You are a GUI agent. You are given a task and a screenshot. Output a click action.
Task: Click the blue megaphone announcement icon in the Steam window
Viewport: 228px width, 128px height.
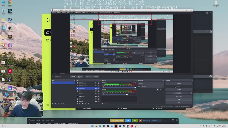[x=128, y=120]
